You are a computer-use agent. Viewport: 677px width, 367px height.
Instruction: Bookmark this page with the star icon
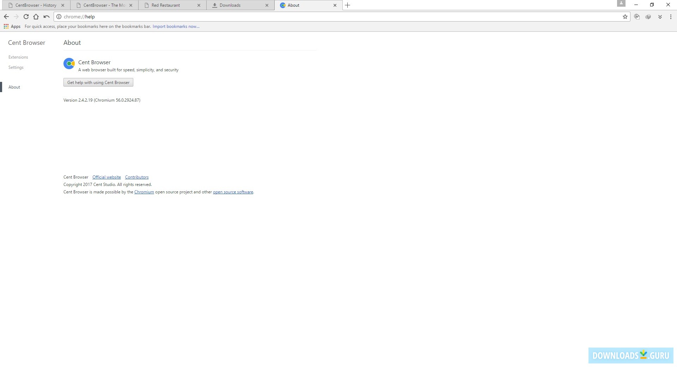point(625,17)
